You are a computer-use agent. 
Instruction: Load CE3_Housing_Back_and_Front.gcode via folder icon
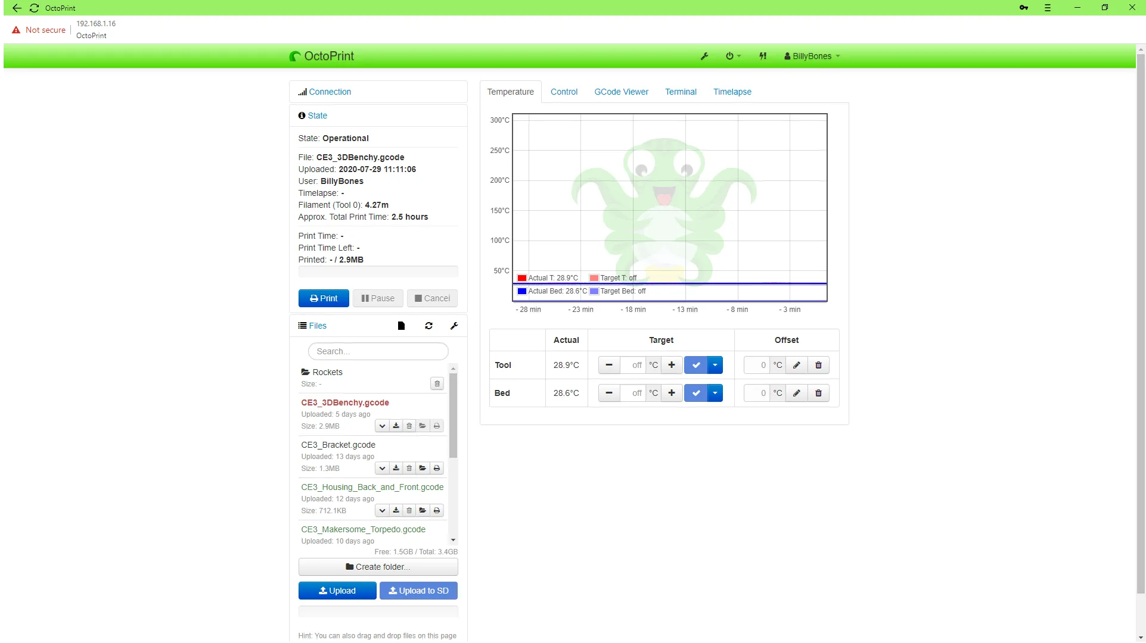point(423,510)
